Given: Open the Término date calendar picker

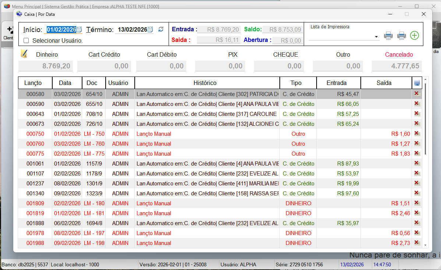Looking at the screenshot, I should pos(150,29).
